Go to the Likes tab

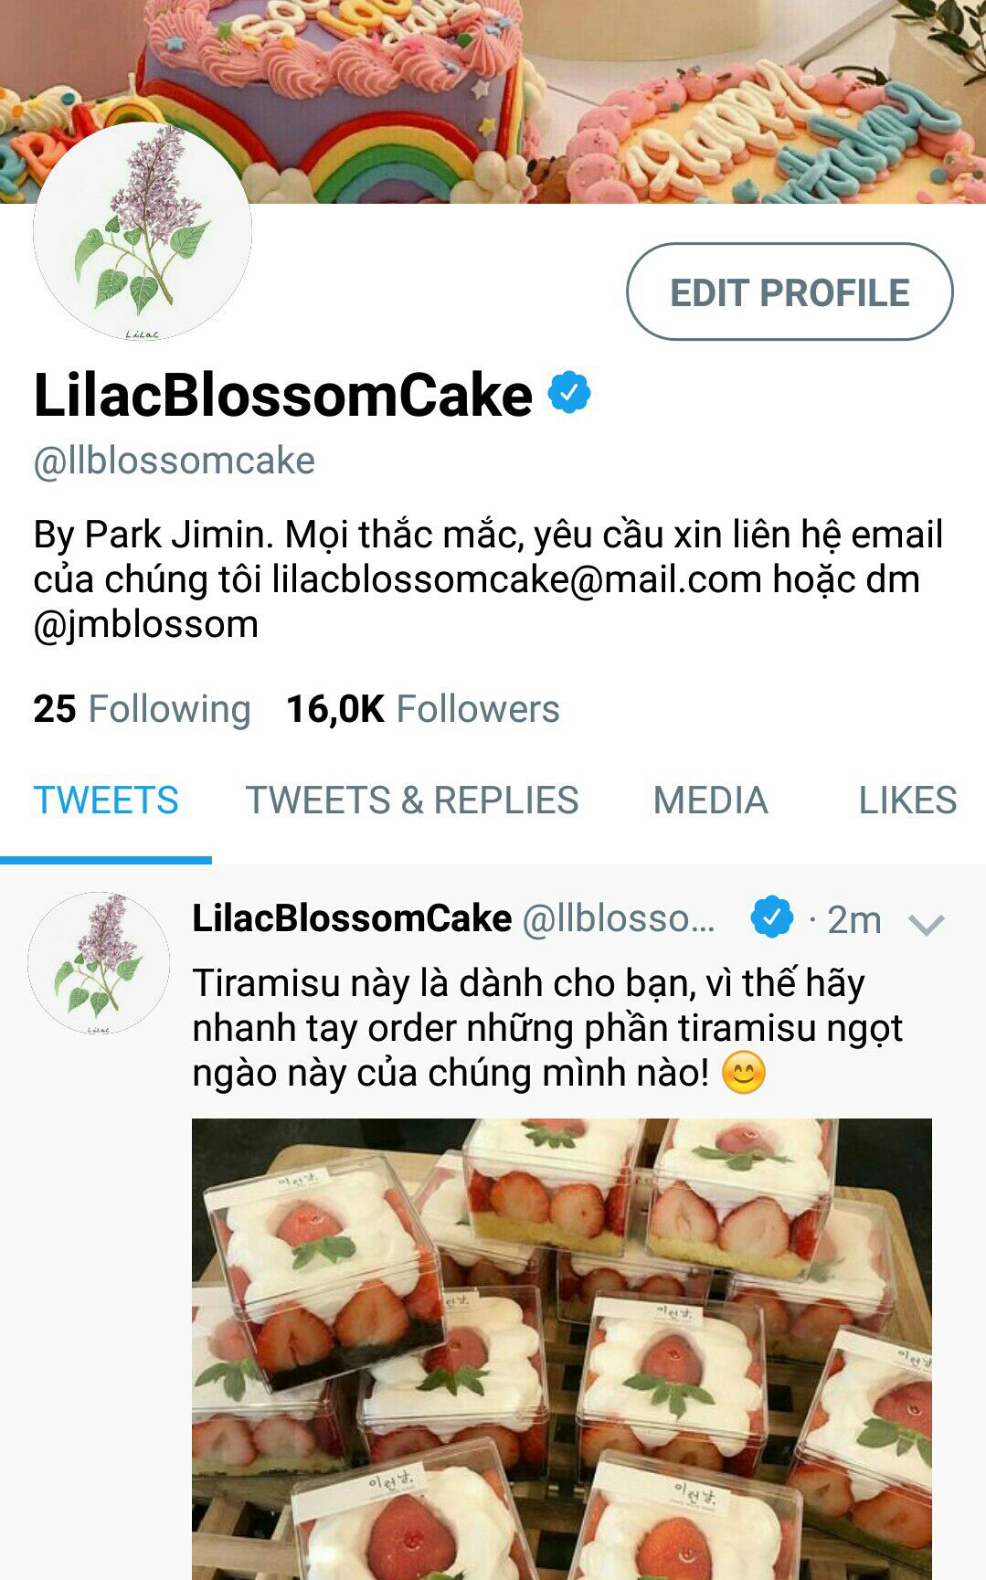(907, 801)
